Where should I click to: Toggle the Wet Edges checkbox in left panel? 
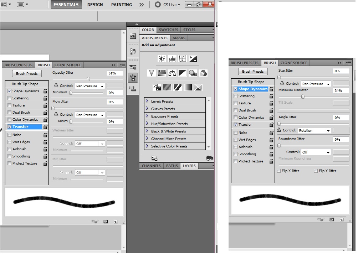[9, 142]
